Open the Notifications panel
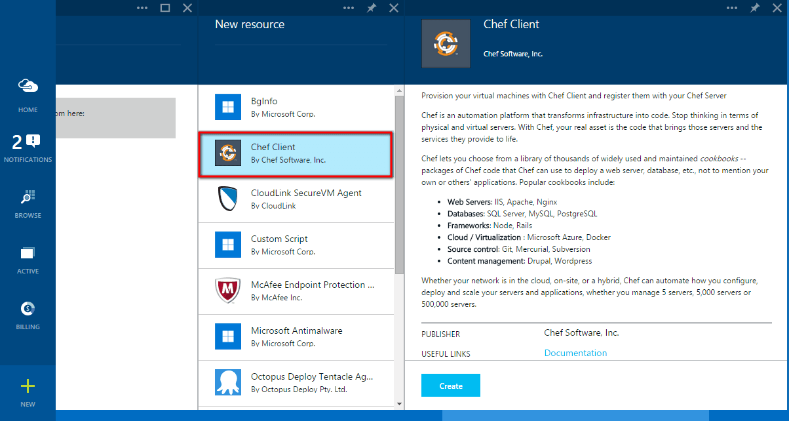This screenshot has width=789, height=421. point(28,142)
